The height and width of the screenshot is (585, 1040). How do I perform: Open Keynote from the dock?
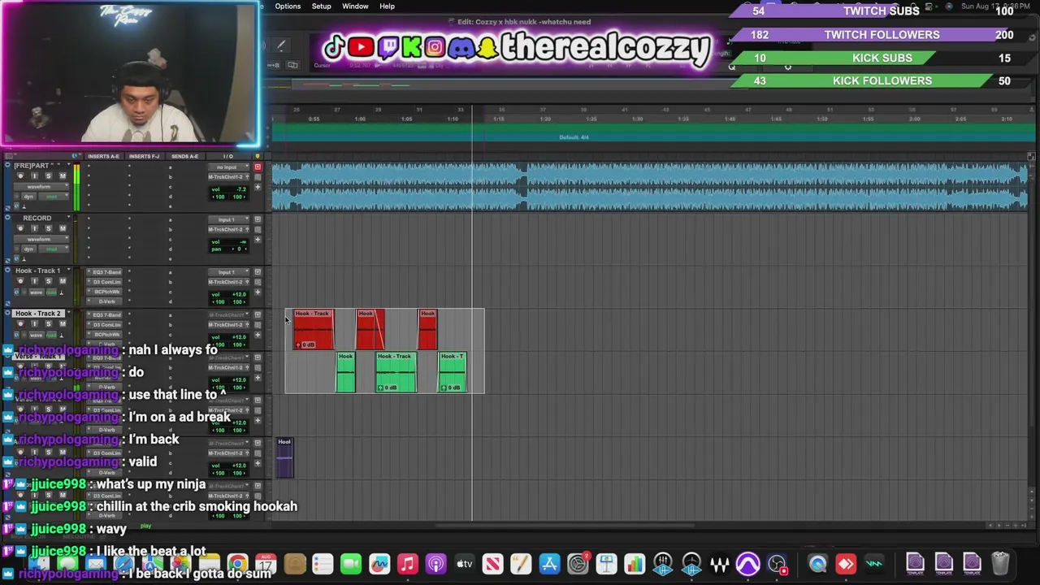(x=607, y=563)
